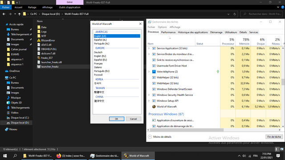285x160 pixels.
Task: Switch to the Démarrage tab
Action: click(216, 32)
